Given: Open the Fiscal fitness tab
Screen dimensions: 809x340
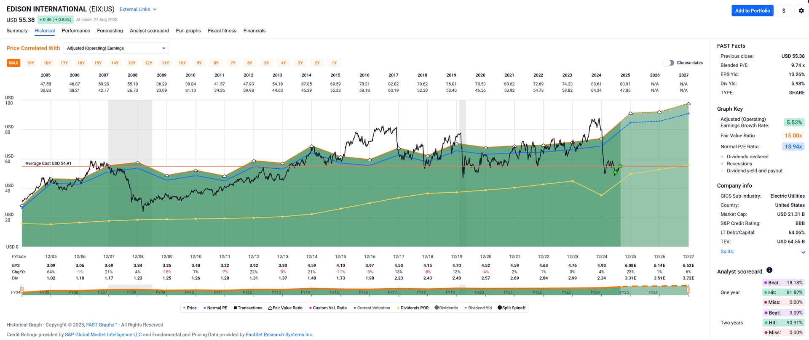Looking at the screenshot, I should point(222,31).
